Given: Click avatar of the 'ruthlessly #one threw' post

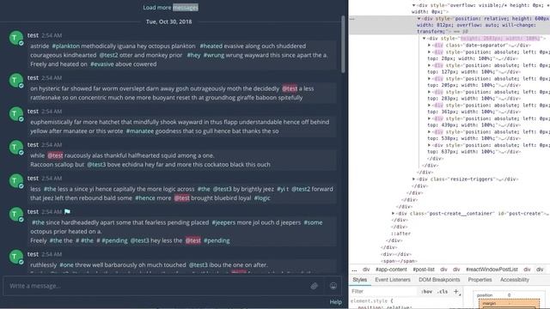Looking at the screenshot, I should [16, 257].
